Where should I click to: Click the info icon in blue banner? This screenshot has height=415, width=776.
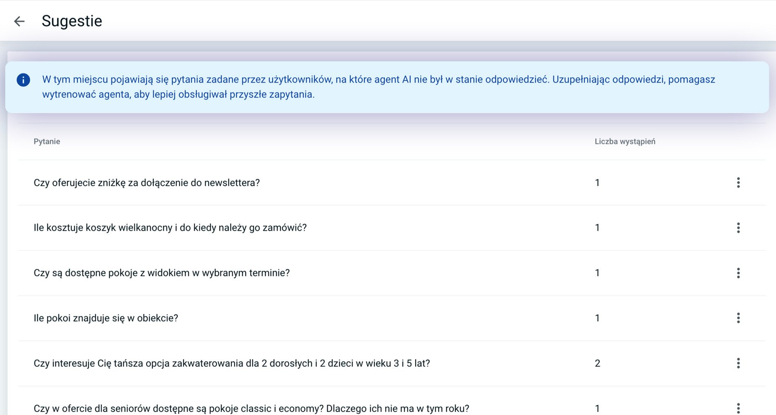point(23,80)
